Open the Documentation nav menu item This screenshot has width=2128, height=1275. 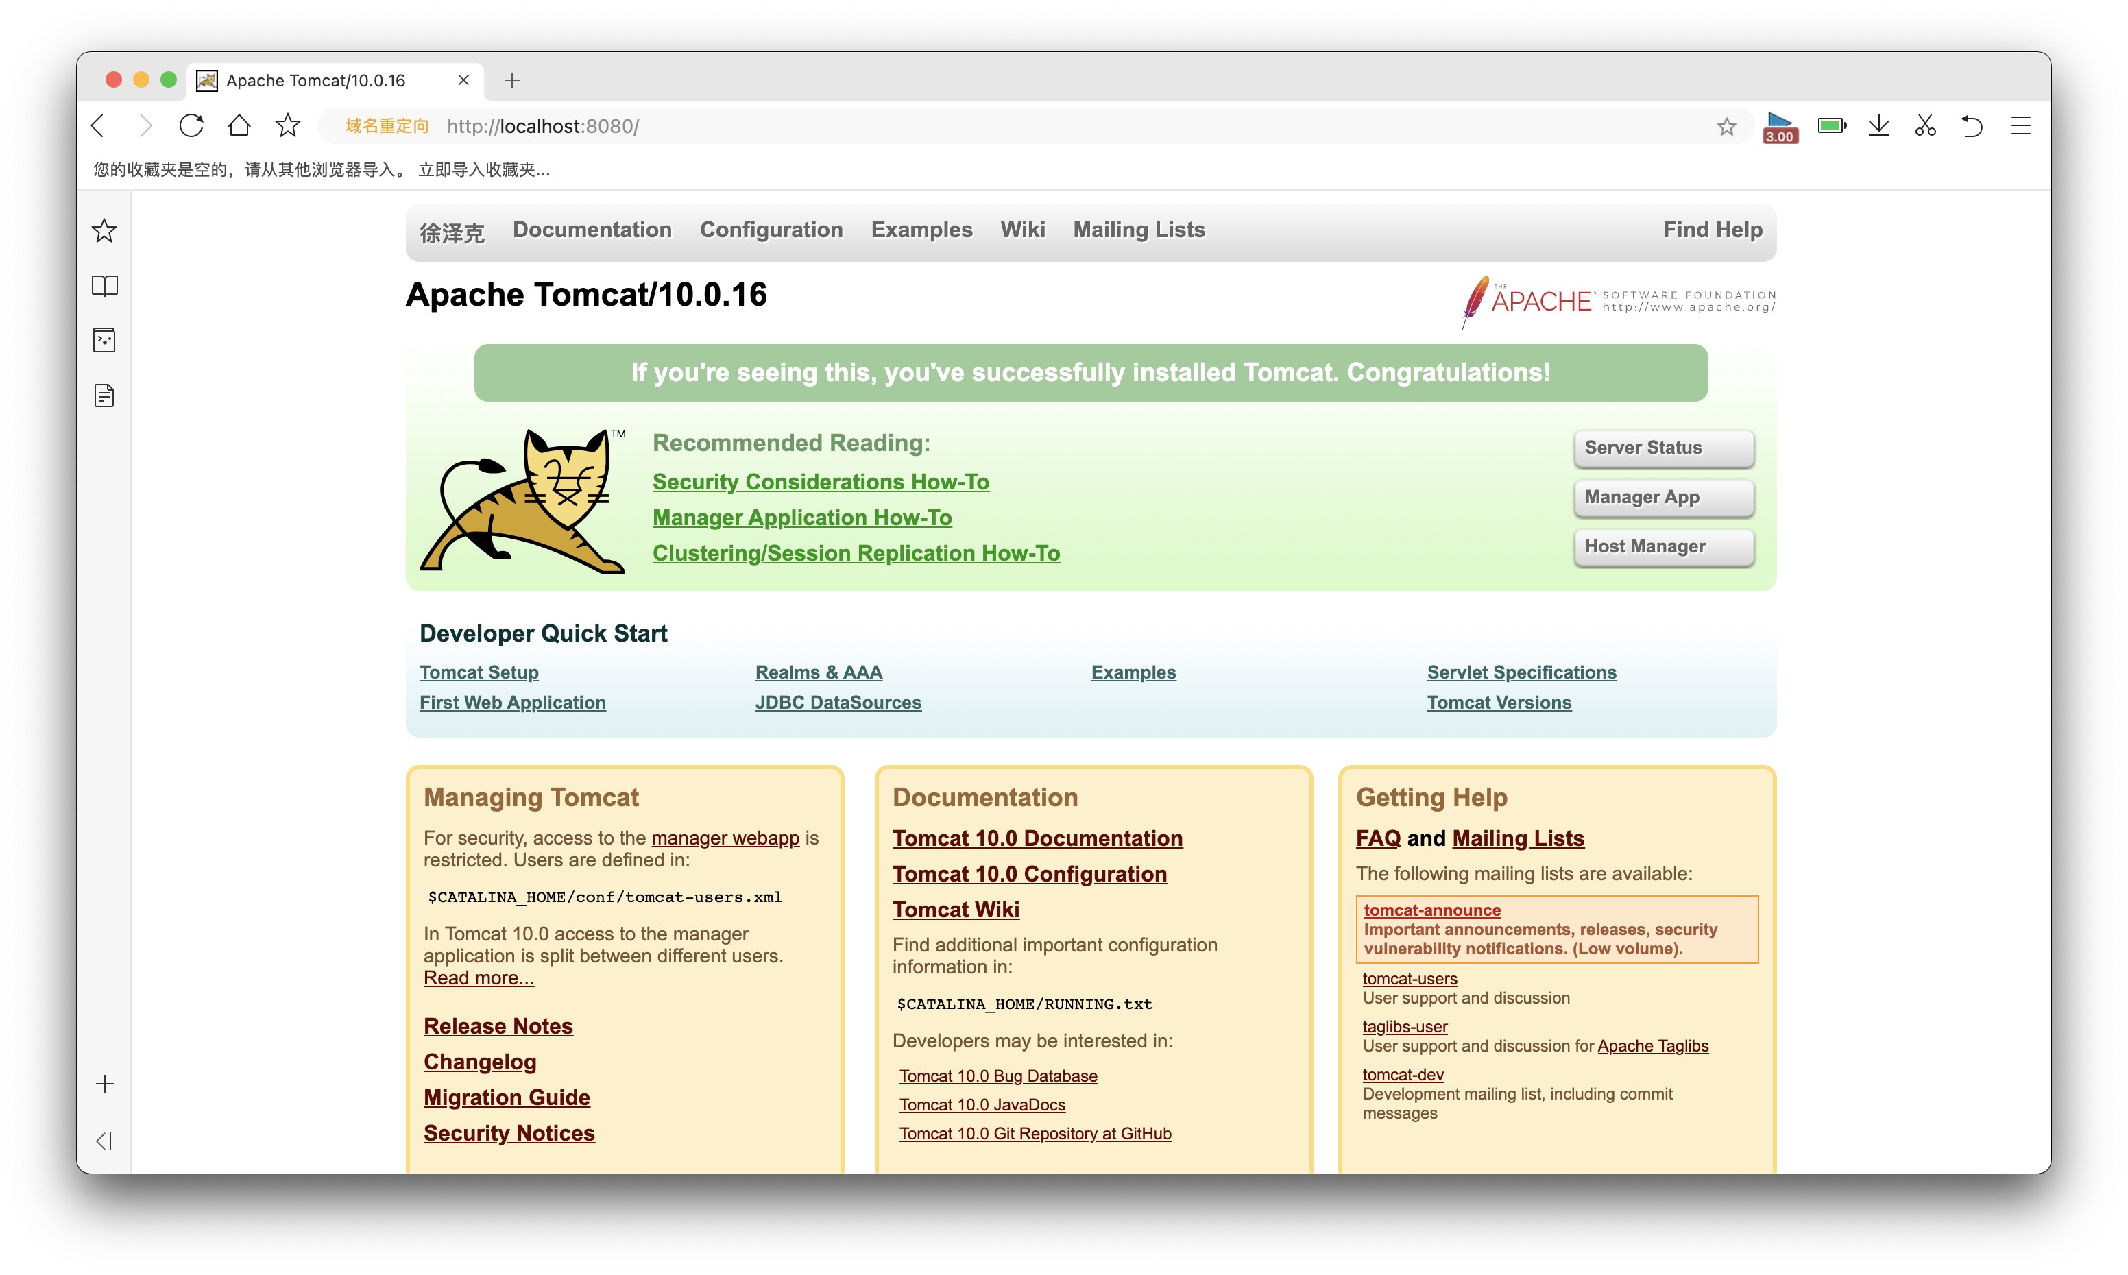pyautogui.click(x=592, y=230)
